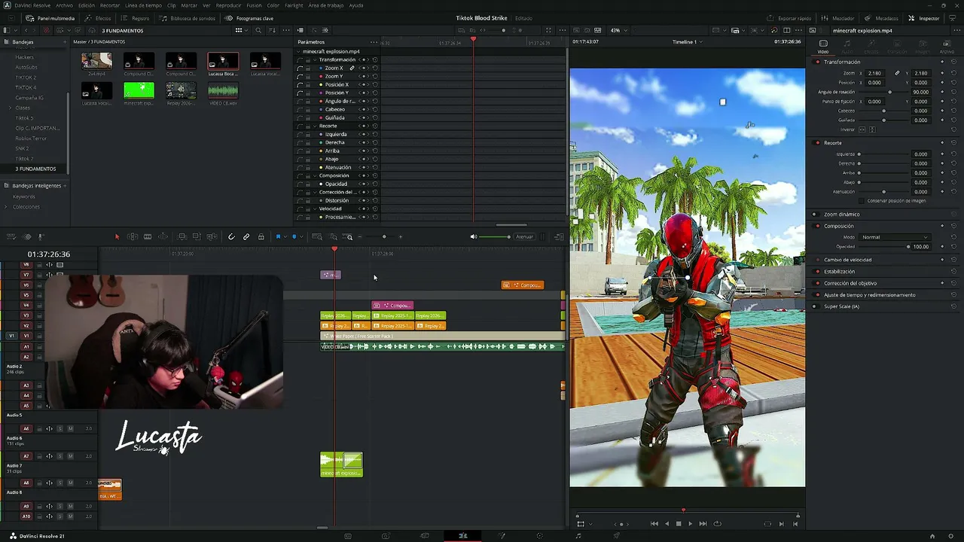Screen dimensions: 964x542
Task: Open the viewer zoom percentage dropdown
Action: tap(618, 30)
